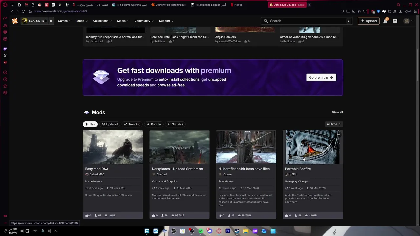This screenshot has width=420, height=236.
Task: Show hidden system tray icons
Action: (56, 231)
